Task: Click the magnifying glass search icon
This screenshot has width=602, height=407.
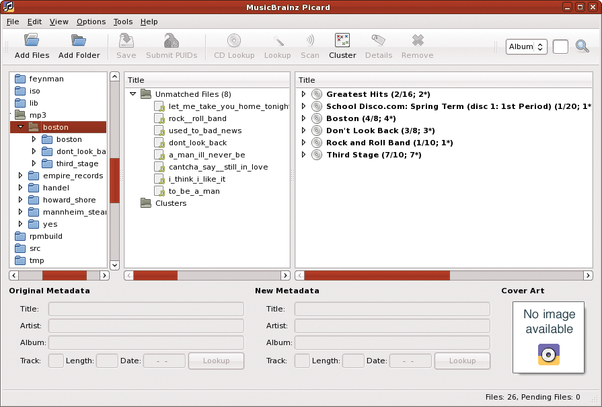Action: 582,46
